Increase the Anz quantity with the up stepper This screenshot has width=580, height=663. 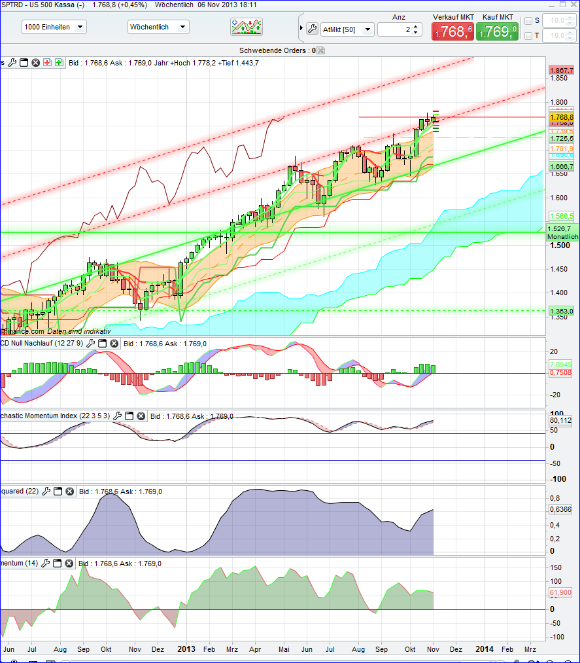pos(416,26)
